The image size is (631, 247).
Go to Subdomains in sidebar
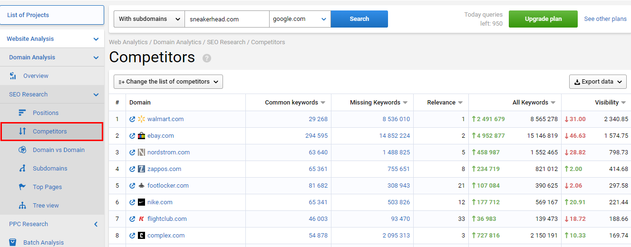[x=50, y=169]
